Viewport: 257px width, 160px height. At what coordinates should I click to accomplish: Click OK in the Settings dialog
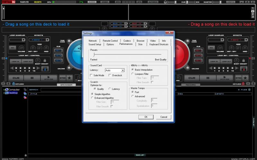coord(146,117)
